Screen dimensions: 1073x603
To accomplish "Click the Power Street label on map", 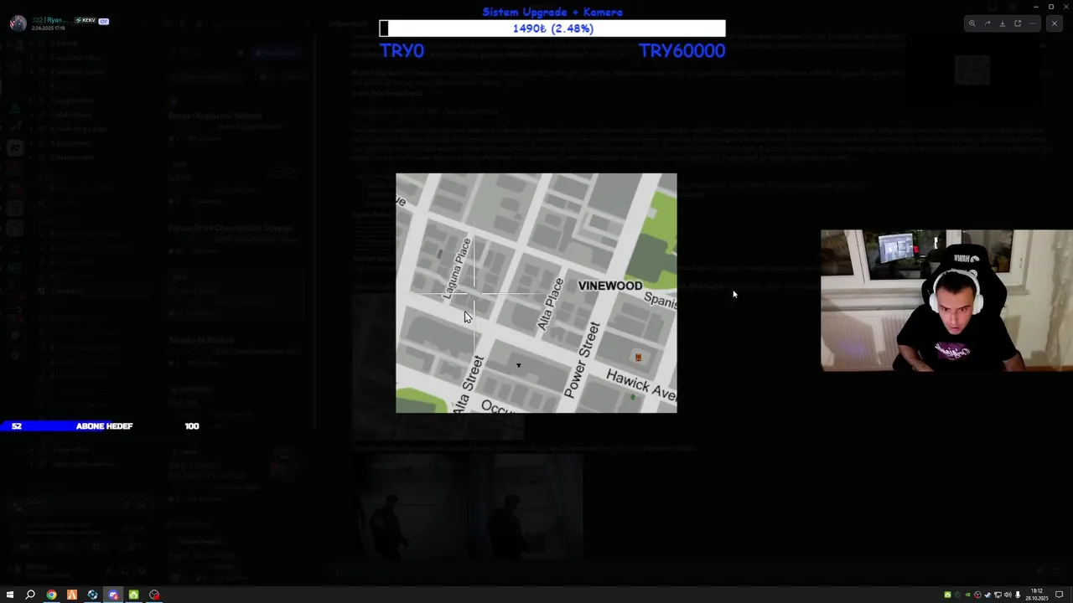I will tap(583, 360).
